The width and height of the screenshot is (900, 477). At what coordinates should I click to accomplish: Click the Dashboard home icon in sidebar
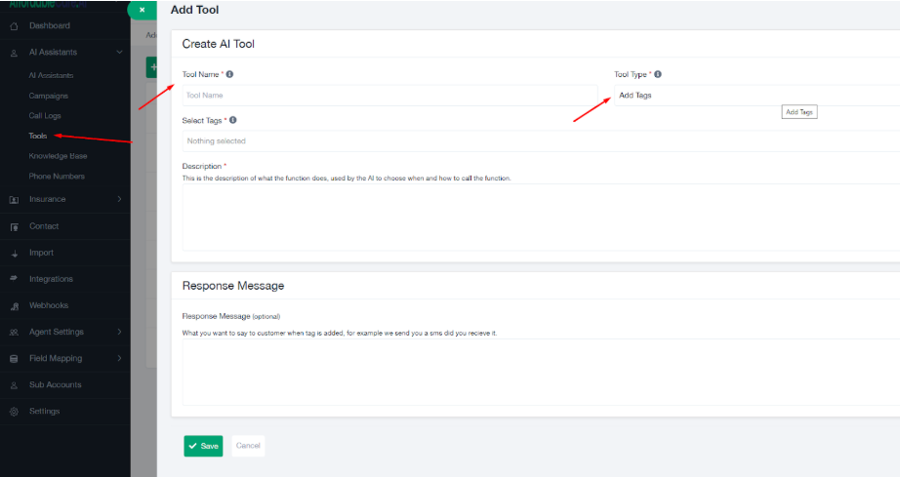14,25
